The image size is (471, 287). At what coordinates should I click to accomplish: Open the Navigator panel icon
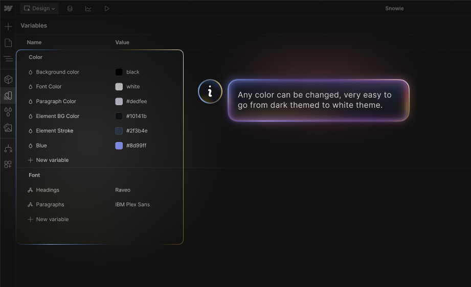8,59
